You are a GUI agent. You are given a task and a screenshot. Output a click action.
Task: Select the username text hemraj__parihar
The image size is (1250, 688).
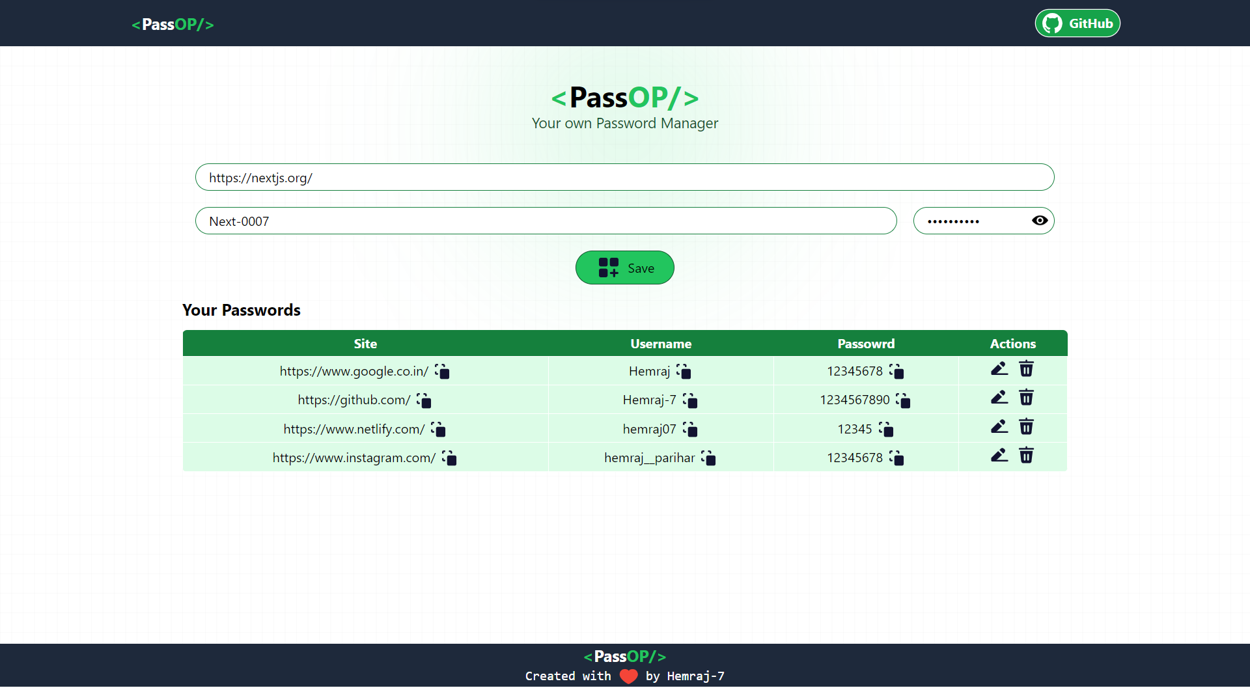pyautogui.click(x=650, y=458)
